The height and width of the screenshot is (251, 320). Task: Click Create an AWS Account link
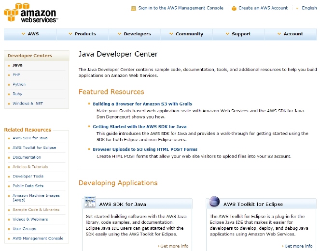[263, 8]
